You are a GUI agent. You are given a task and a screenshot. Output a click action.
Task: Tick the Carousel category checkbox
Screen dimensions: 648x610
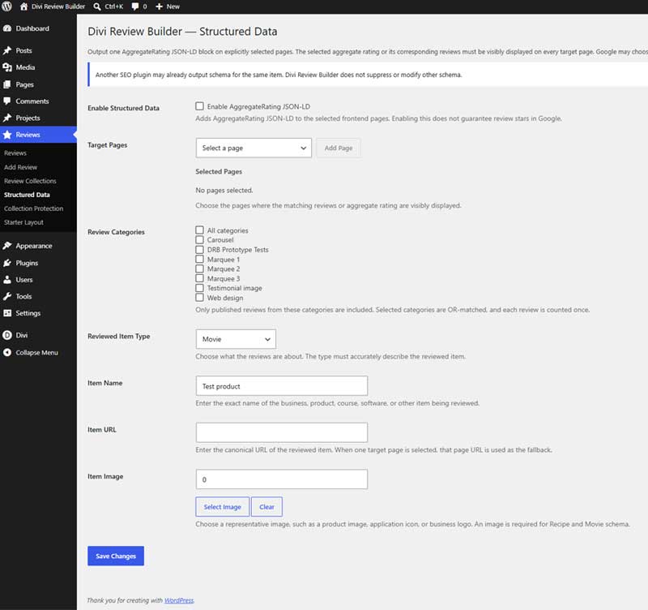coord(199,239)
